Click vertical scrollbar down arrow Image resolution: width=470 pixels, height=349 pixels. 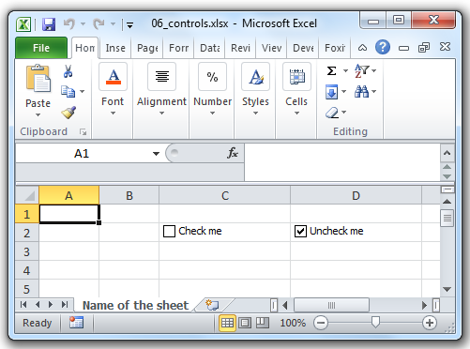[x=447, y=289]
